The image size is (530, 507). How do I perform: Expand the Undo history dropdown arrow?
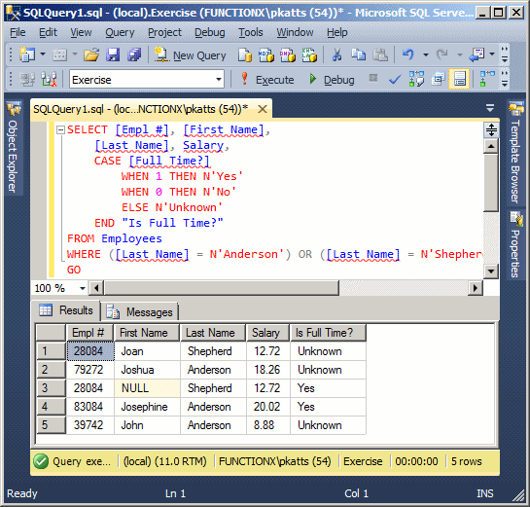[426, 54]
